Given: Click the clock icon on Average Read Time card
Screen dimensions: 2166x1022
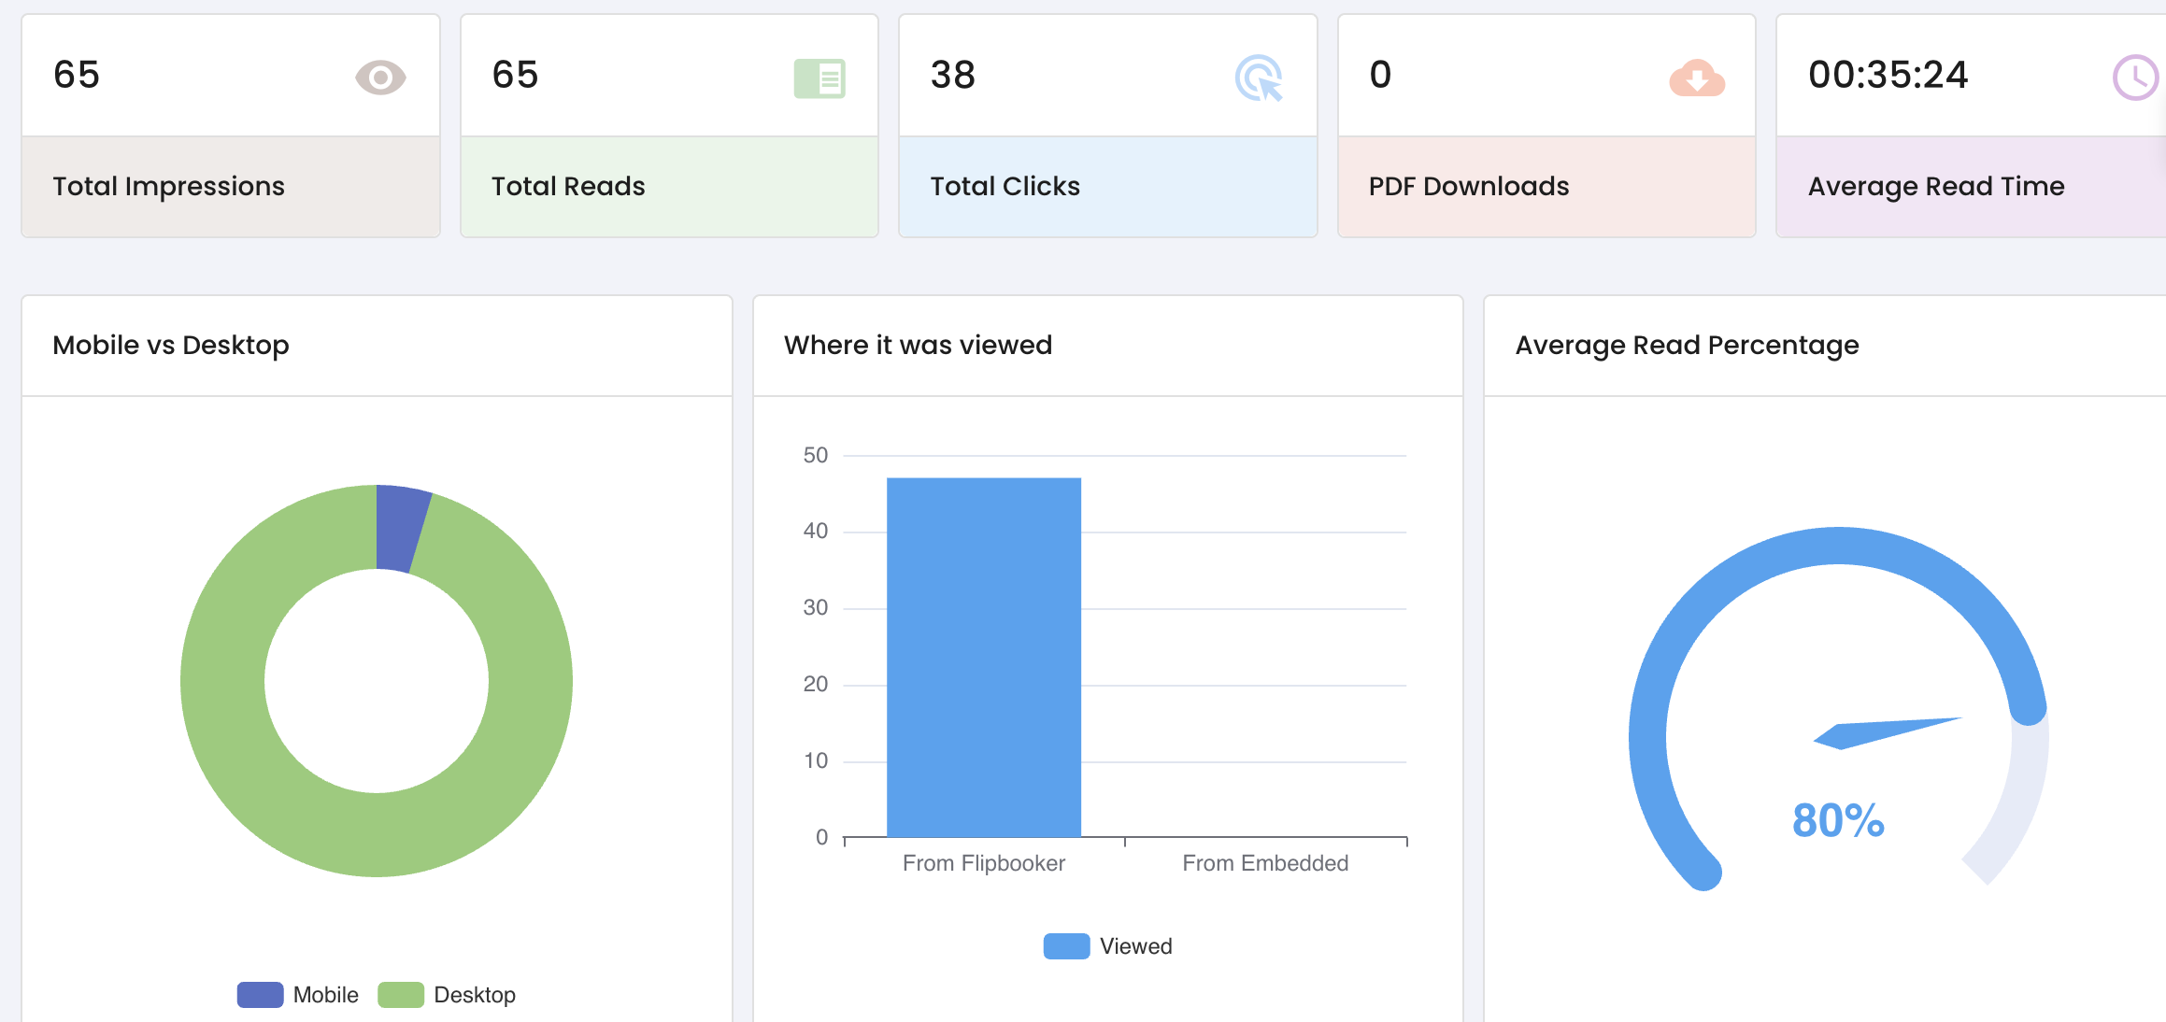Looking at the screenshot, I should click(2133, 78).
